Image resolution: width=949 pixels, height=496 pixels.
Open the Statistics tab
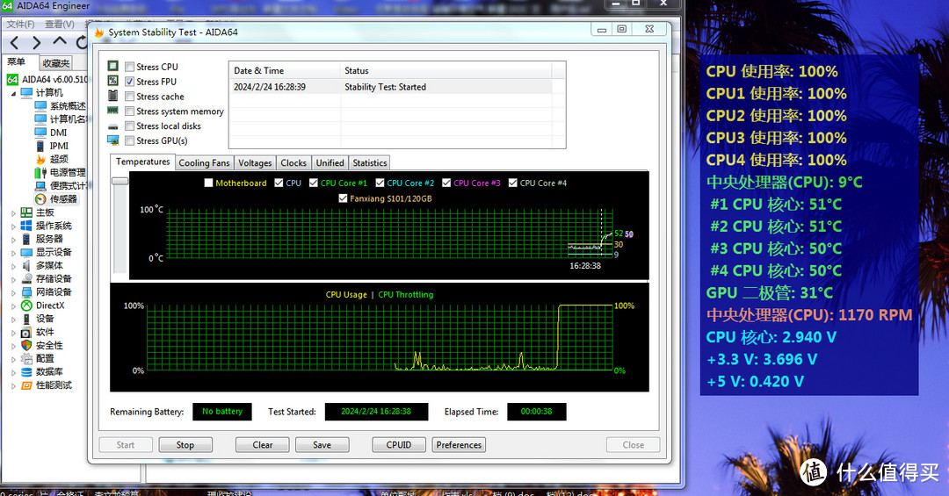[x=369, y=162]
